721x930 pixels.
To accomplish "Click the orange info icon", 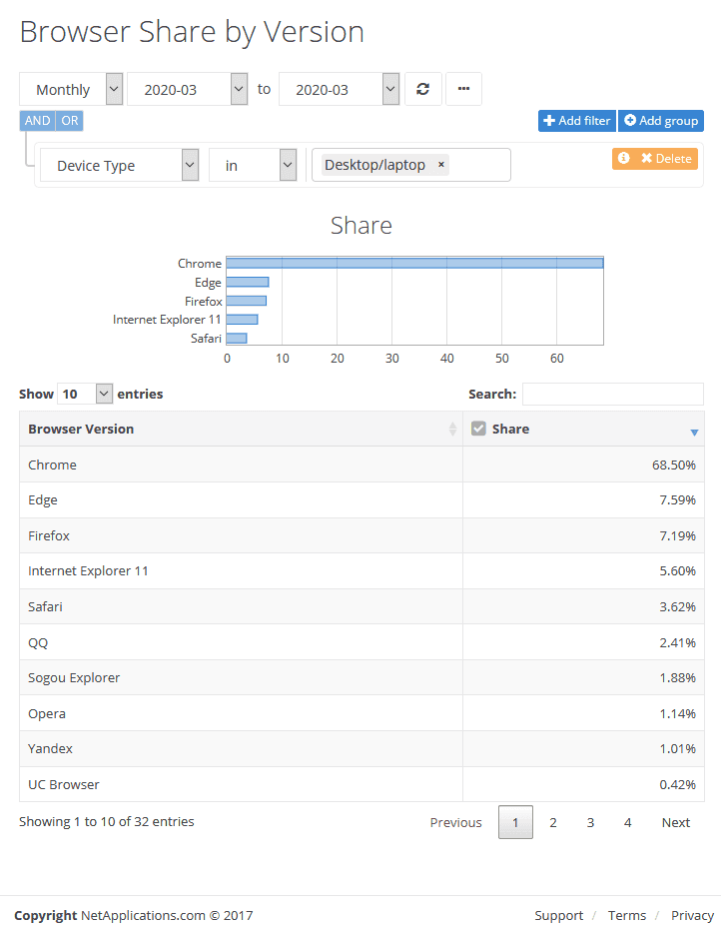I will point(624,159).
